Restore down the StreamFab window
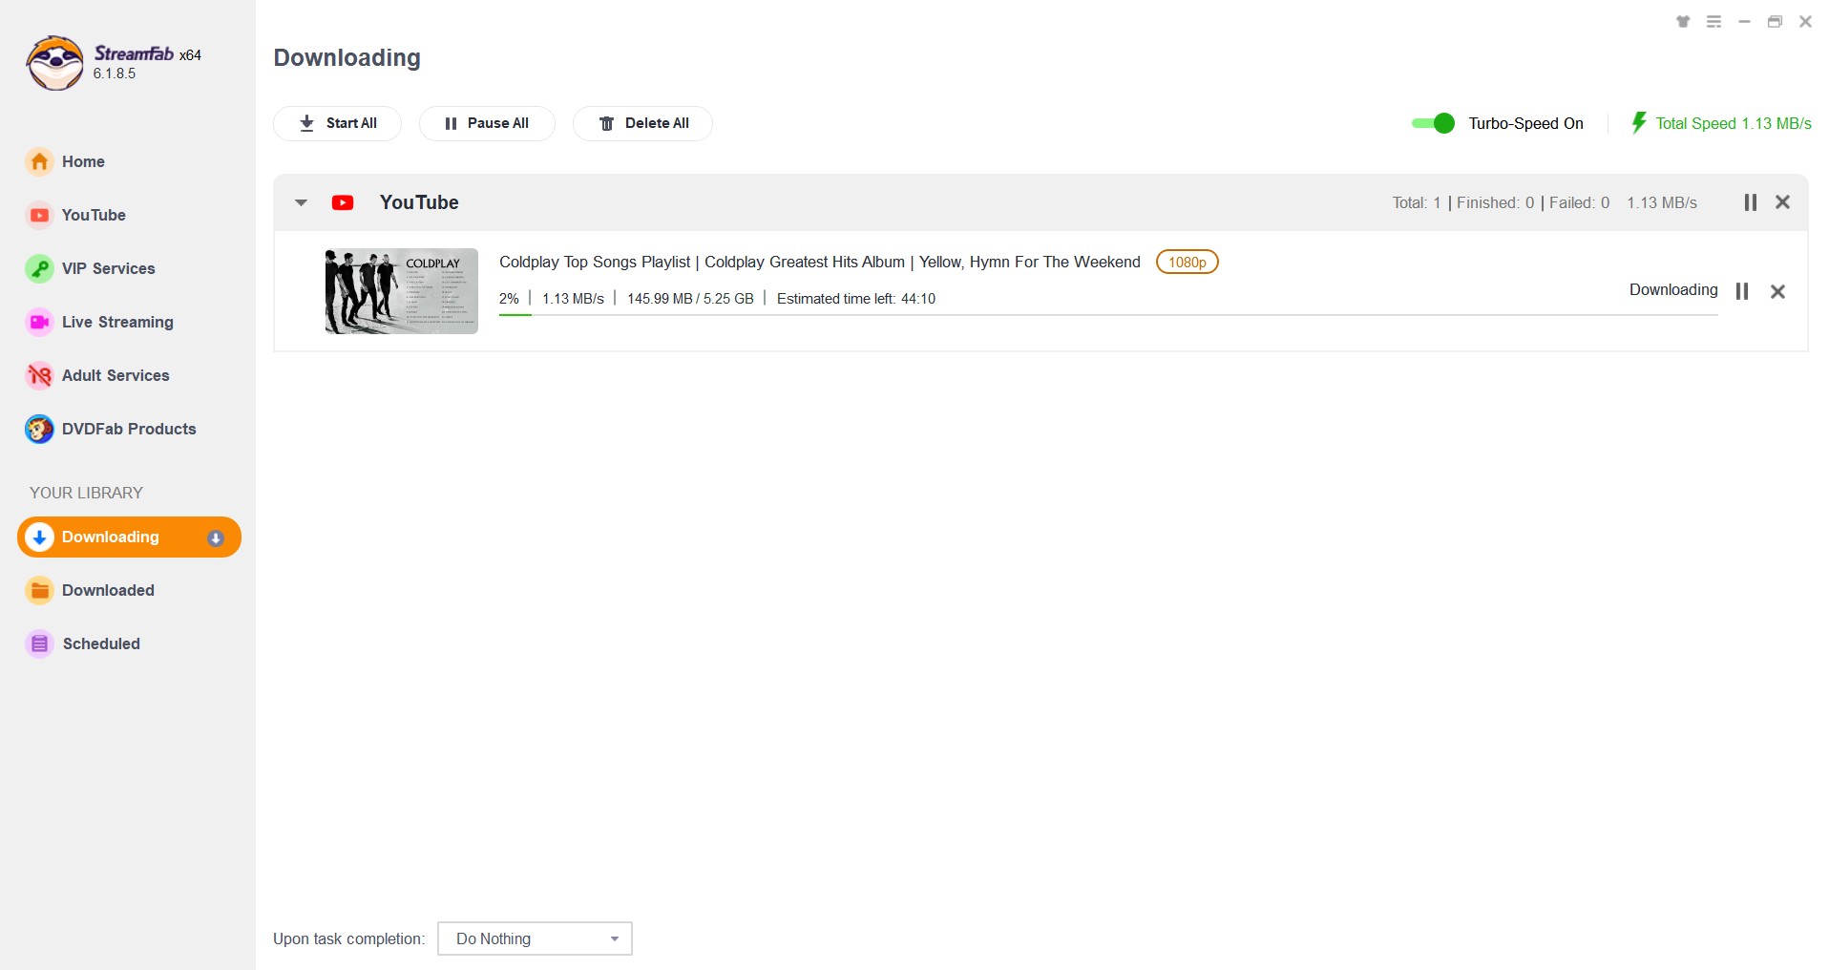 [1775, 22]
